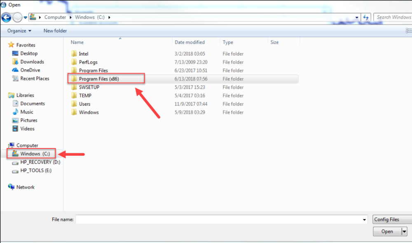Select the Program Files (x86) folder icon
The width and height of the screenshot is (412, 243).
(74, 79)
